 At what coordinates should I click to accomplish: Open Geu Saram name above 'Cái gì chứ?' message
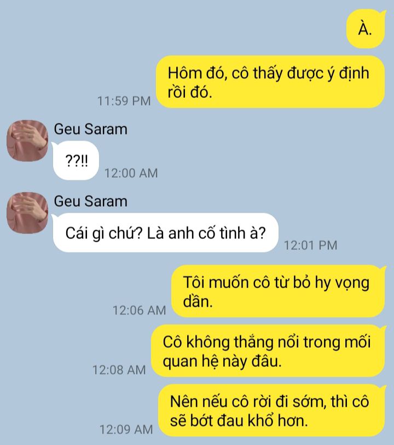point(91,201)
